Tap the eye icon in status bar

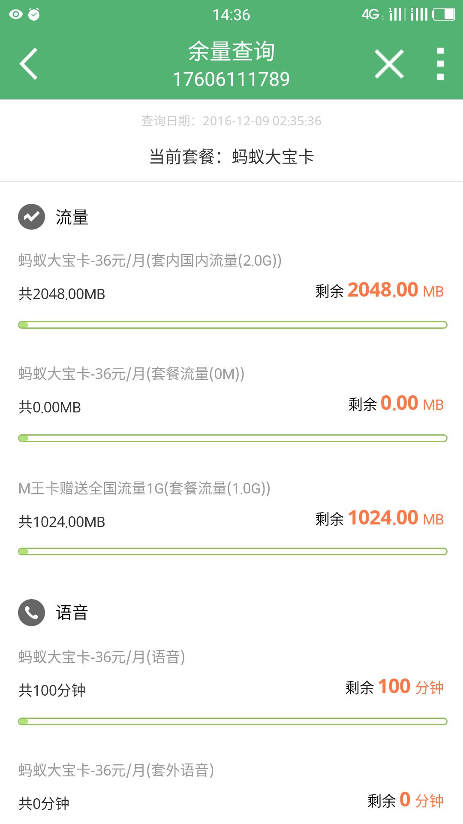(15, 14)
